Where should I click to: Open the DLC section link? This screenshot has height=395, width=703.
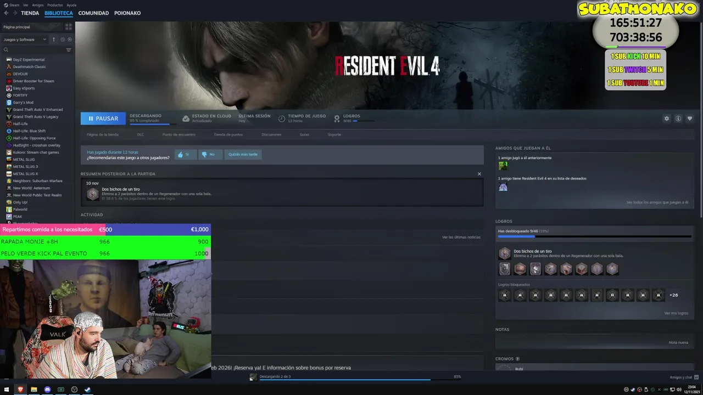click(141, 134)
